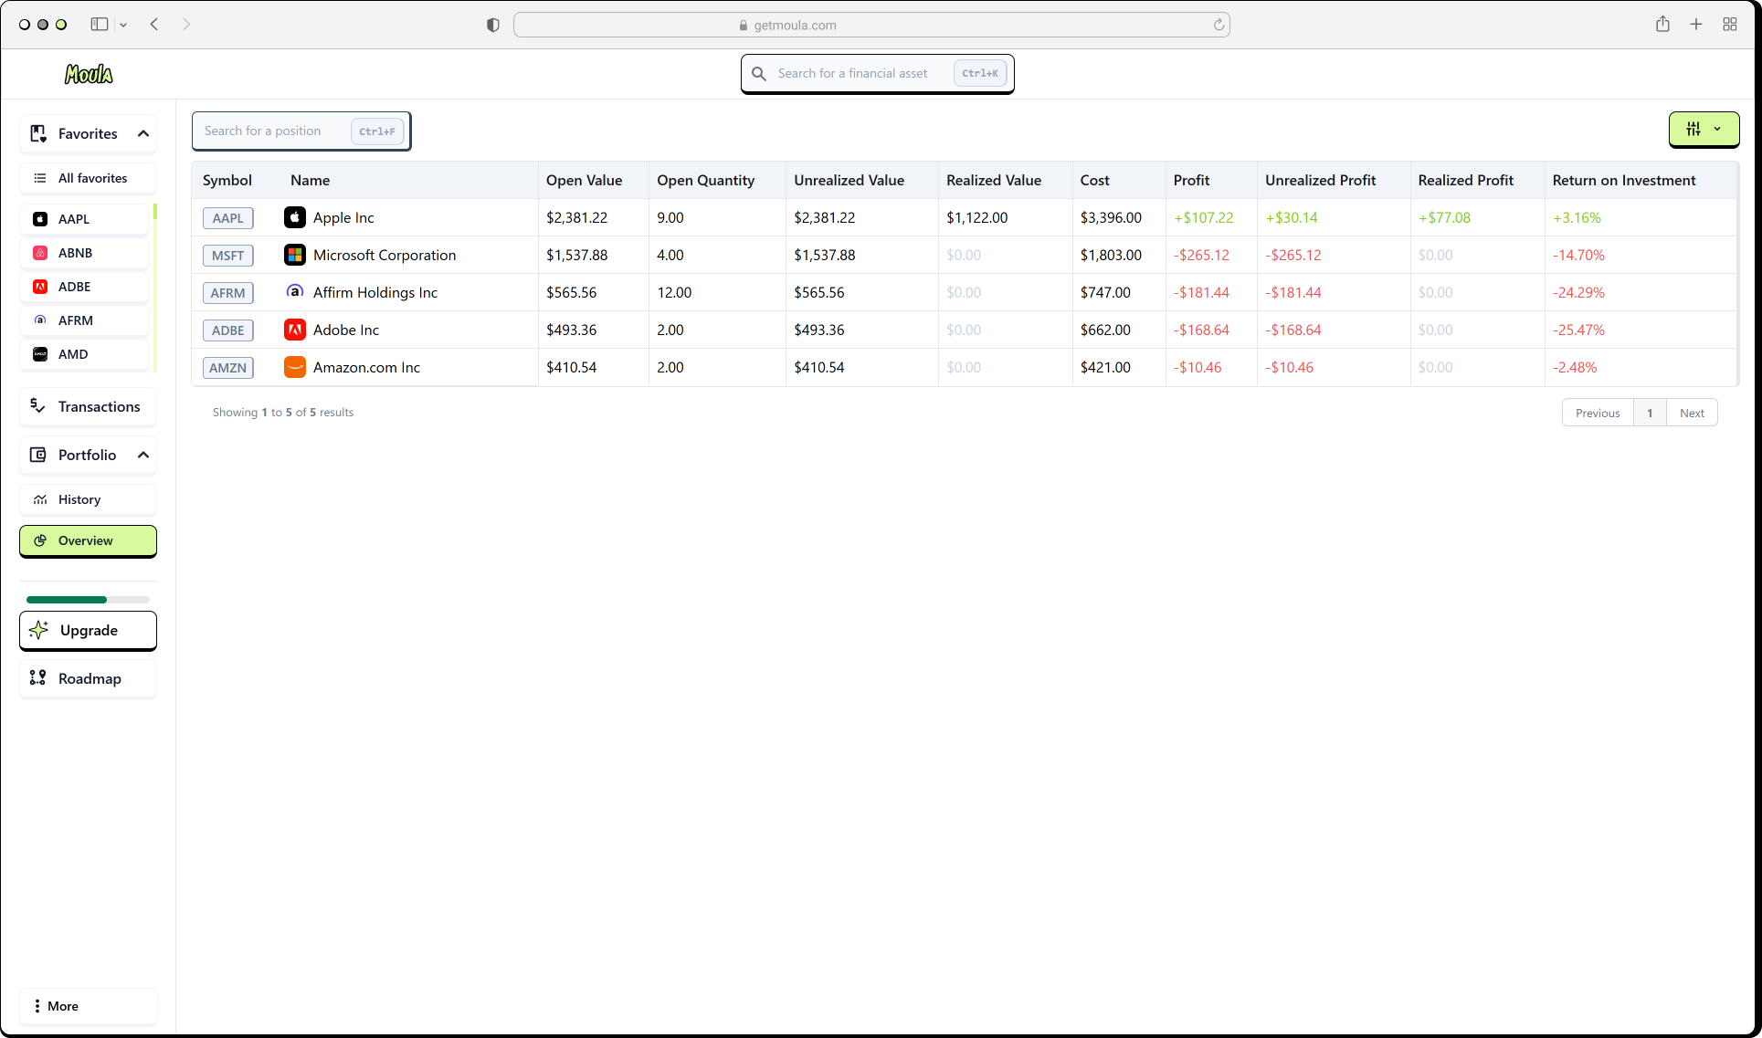Focus the Search for a position field
This screenshot has width=1762, height=1038.
point(301,131)
